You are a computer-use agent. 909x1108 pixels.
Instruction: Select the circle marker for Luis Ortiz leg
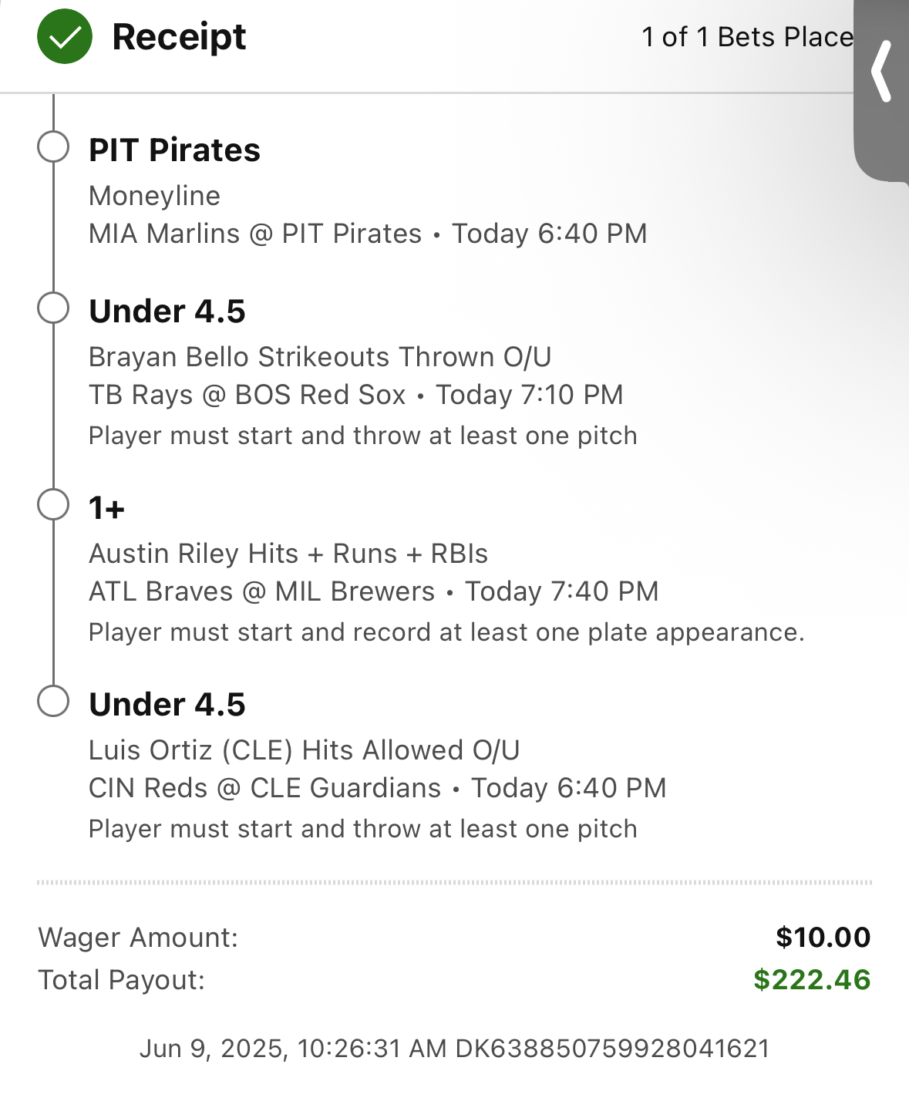click(x=53, y=701)
